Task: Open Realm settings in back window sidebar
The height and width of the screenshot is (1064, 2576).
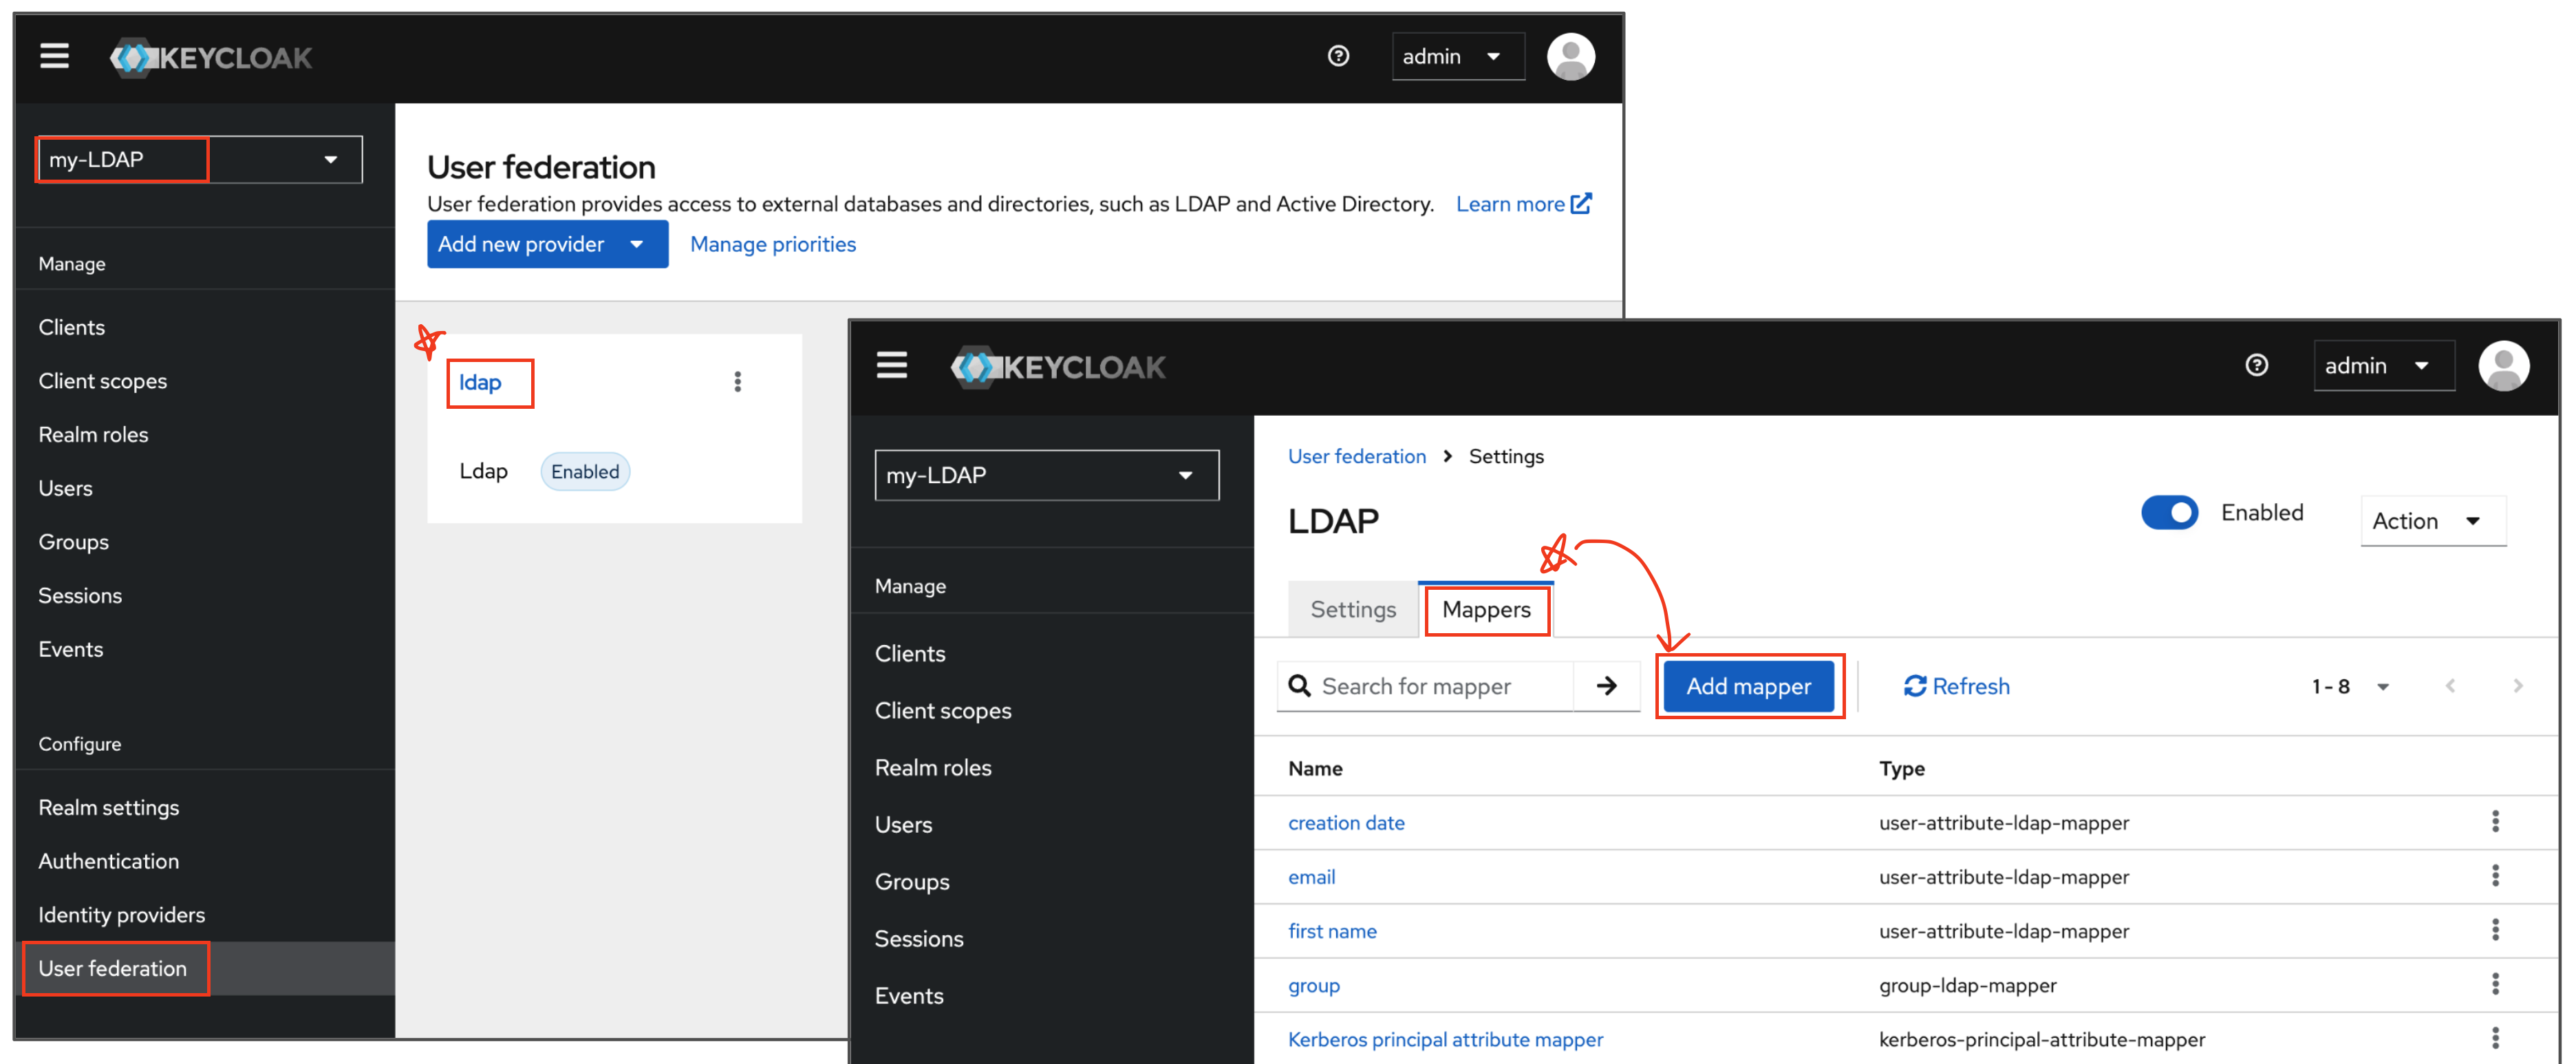Action: [x=109, y=807]
